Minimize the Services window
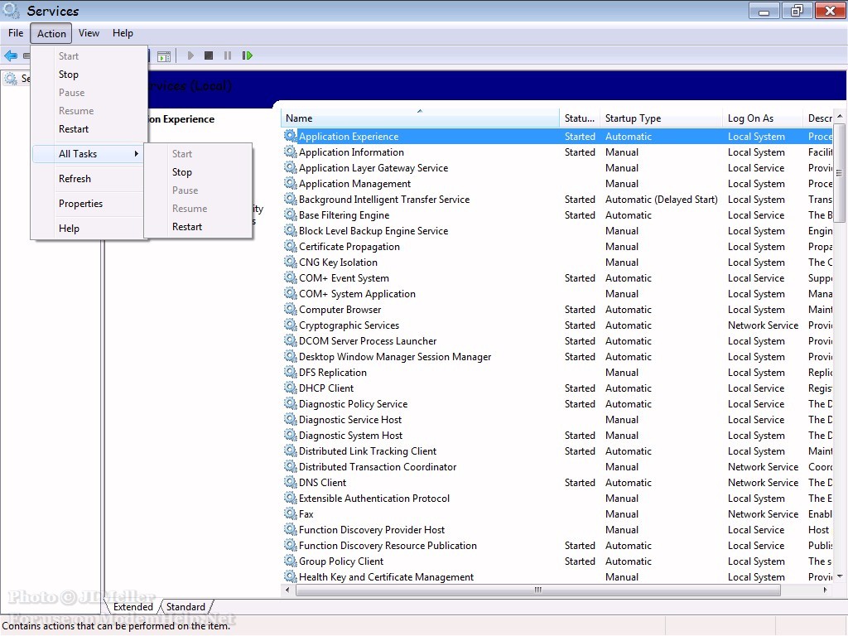This screenshot has width=848, height=636. click(764, 11)
